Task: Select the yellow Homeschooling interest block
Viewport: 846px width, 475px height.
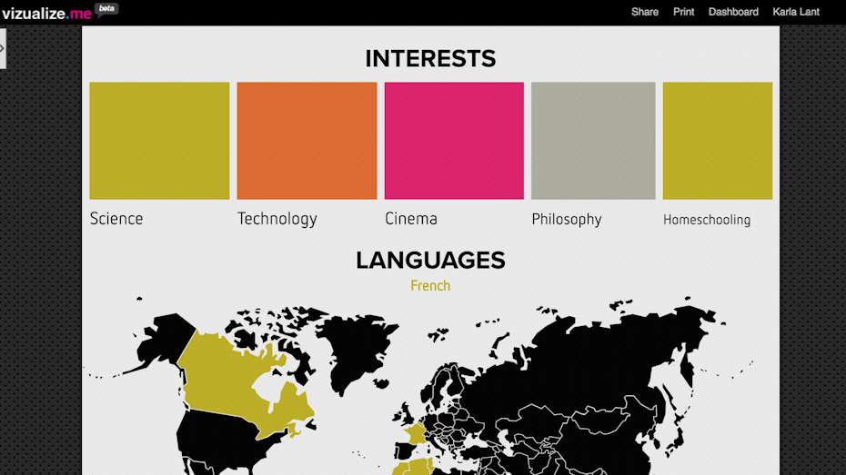Action: point(717,141)
